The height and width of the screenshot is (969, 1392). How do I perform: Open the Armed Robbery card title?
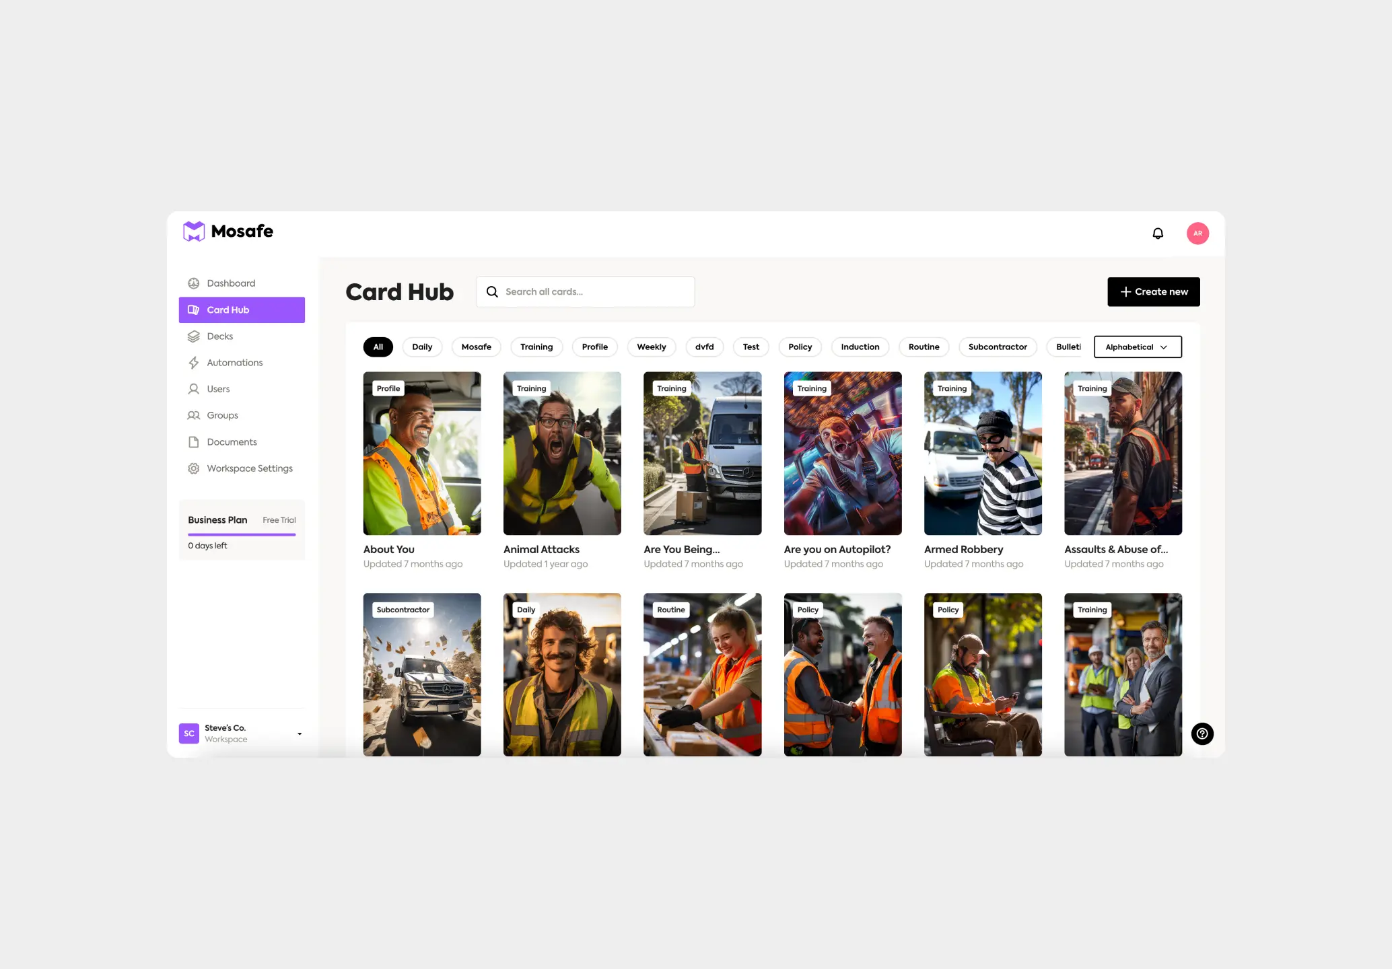963,550
